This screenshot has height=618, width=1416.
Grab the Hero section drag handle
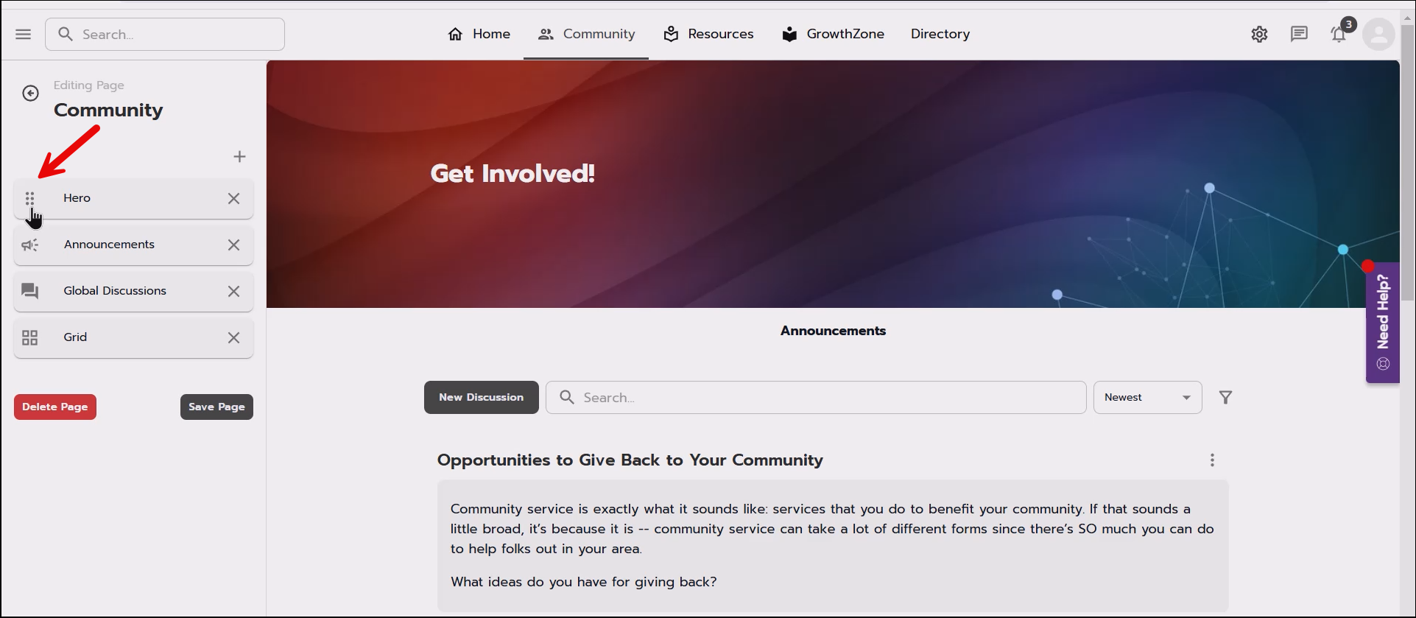pos(30,198)
